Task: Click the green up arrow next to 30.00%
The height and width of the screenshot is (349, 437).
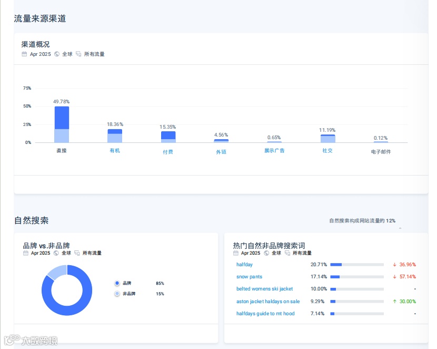Action: coord(395,302)
